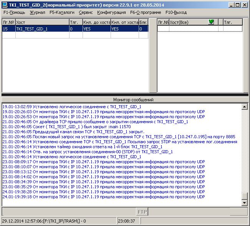The width and height of the screenshot is (250, 226).
Task: Open the Сервис menu
Action: 86,12
